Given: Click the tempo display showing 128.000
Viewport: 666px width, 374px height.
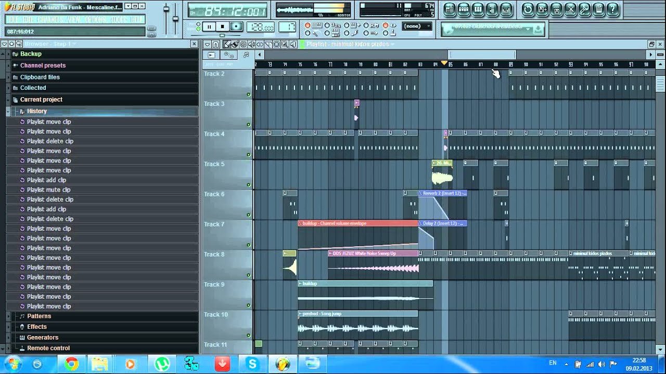Looking at the screenshot, I should point(260,27).
